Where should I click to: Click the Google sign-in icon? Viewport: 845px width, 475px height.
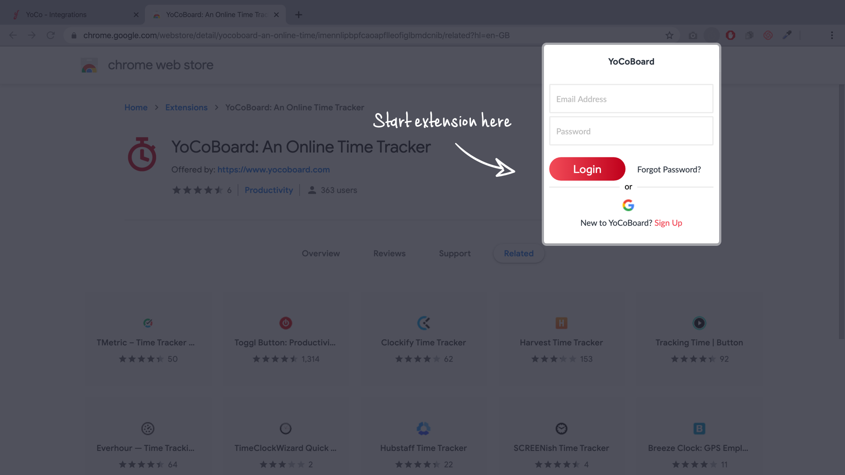coord(628,205)
